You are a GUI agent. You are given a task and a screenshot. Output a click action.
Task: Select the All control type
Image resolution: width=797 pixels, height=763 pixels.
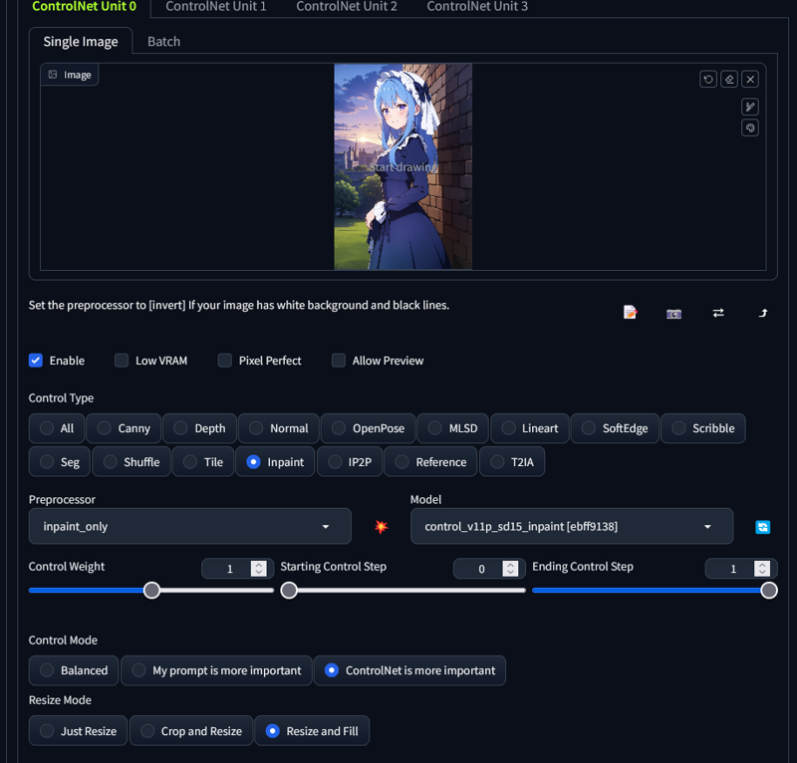[x=57, y=428]
